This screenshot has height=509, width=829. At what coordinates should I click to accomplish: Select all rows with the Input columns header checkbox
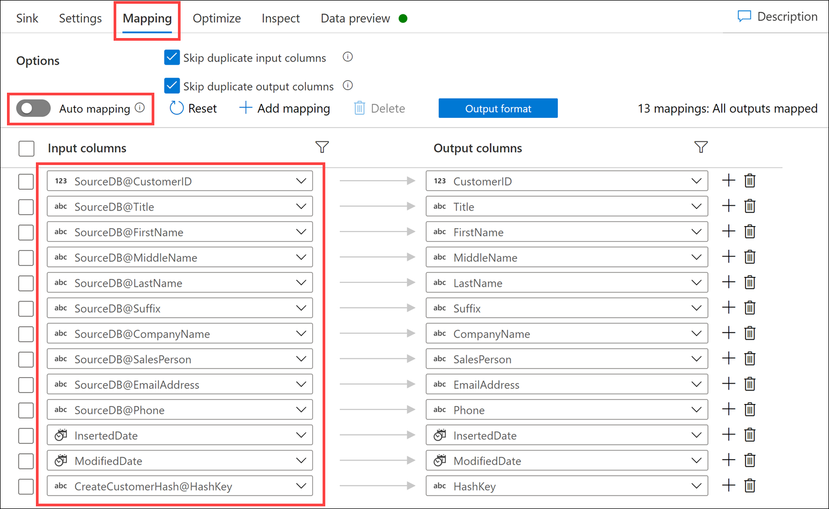point(26,148)
